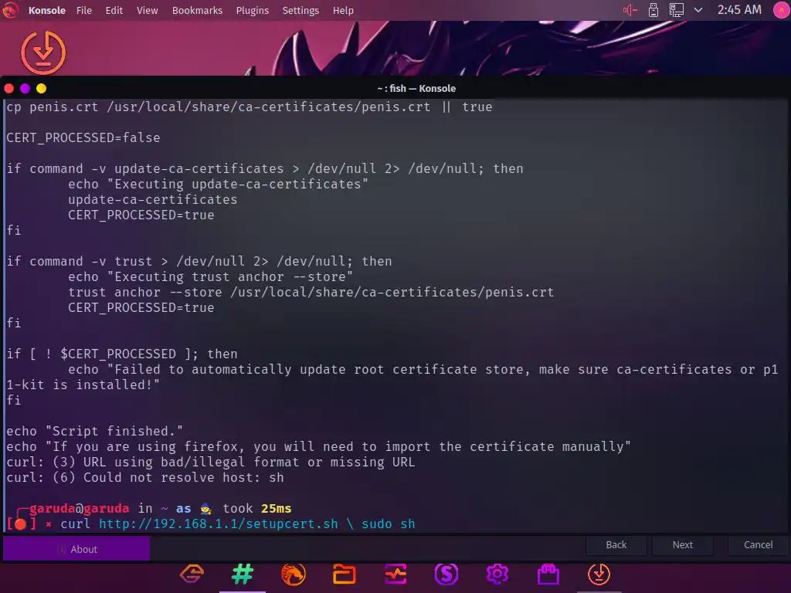
Task: Open the shopping bag software store dock icon
Action: pos(548,574)
